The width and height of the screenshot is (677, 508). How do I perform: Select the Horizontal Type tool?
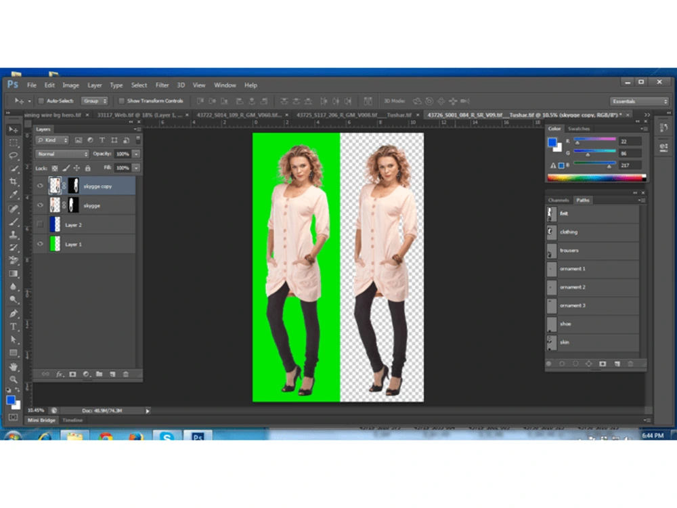click(x=14, y=326)
